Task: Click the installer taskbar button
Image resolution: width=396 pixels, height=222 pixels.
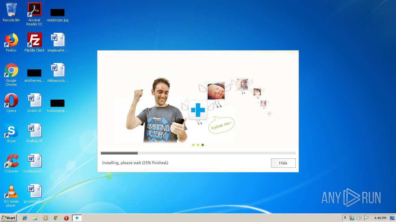Action: tap(77, 218)
